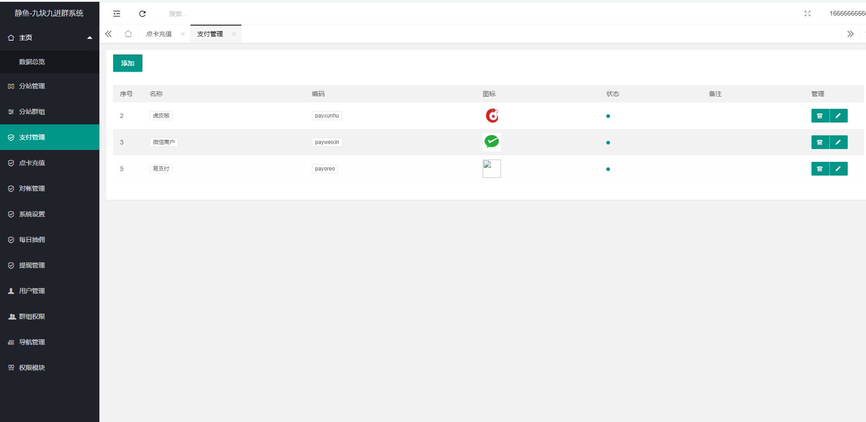The width and height of the screenshot is (866, 422).
Task: Open 用户管理 in the sidebar
Action: click(x=32, y=291)
